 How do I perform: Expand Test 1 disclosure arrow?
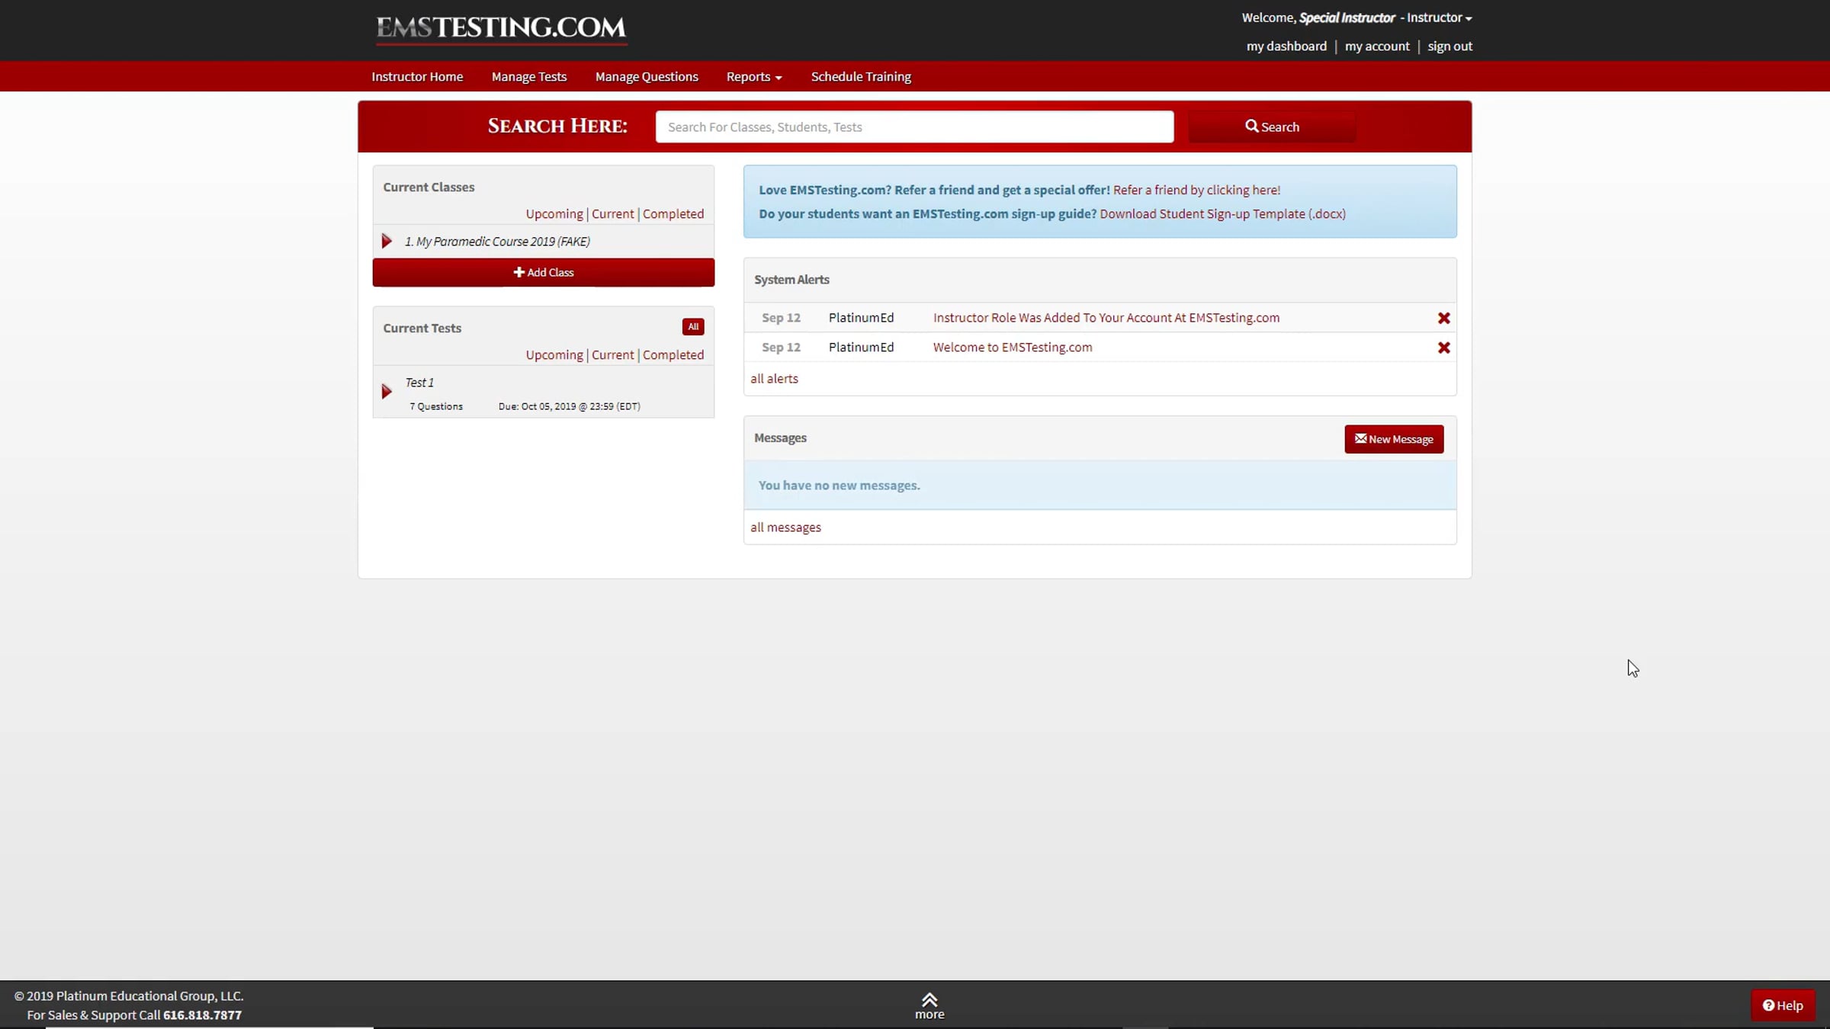[387, 392]
